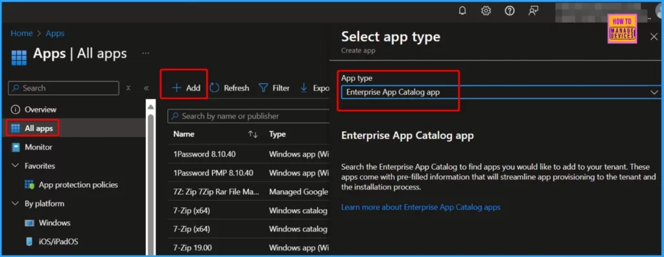
Task: Click the Monitor book icon
Action: (16, 147)
